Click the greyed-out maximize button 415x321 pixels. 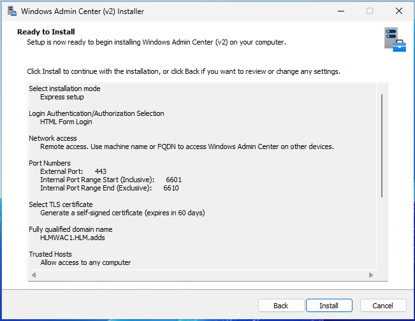point(370,11)
